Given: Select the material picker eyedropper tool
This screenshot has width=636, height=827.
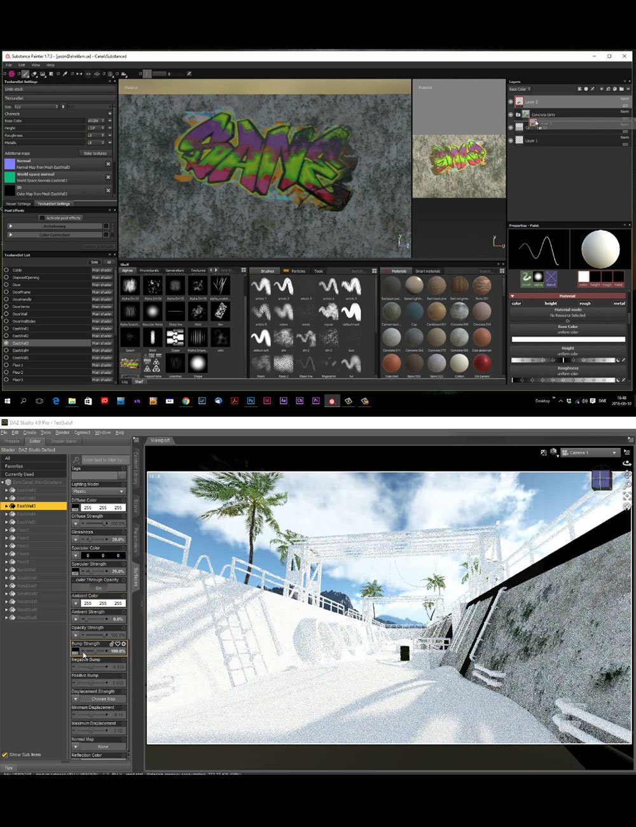Looking at the screenshot, I should tap(65, 74).
